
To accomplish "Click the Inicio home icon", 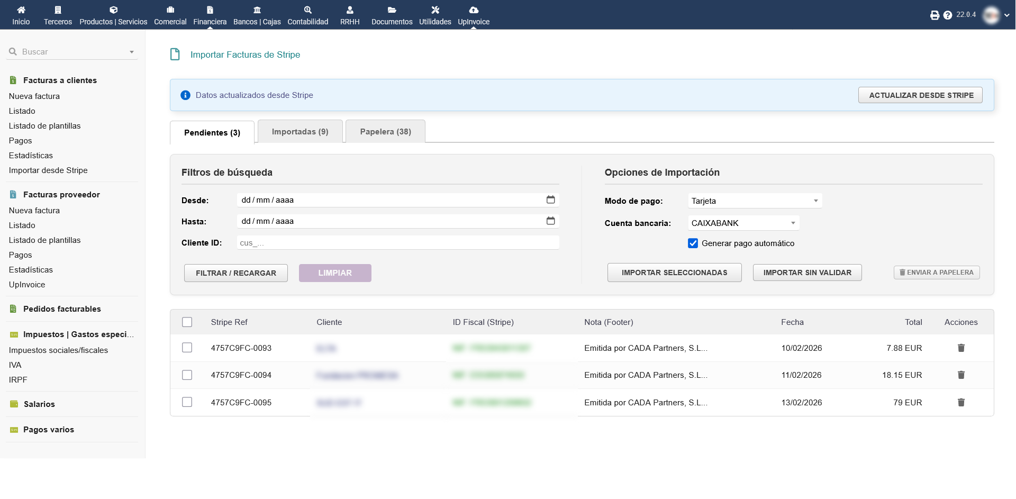I will click(x=21, y=10).
